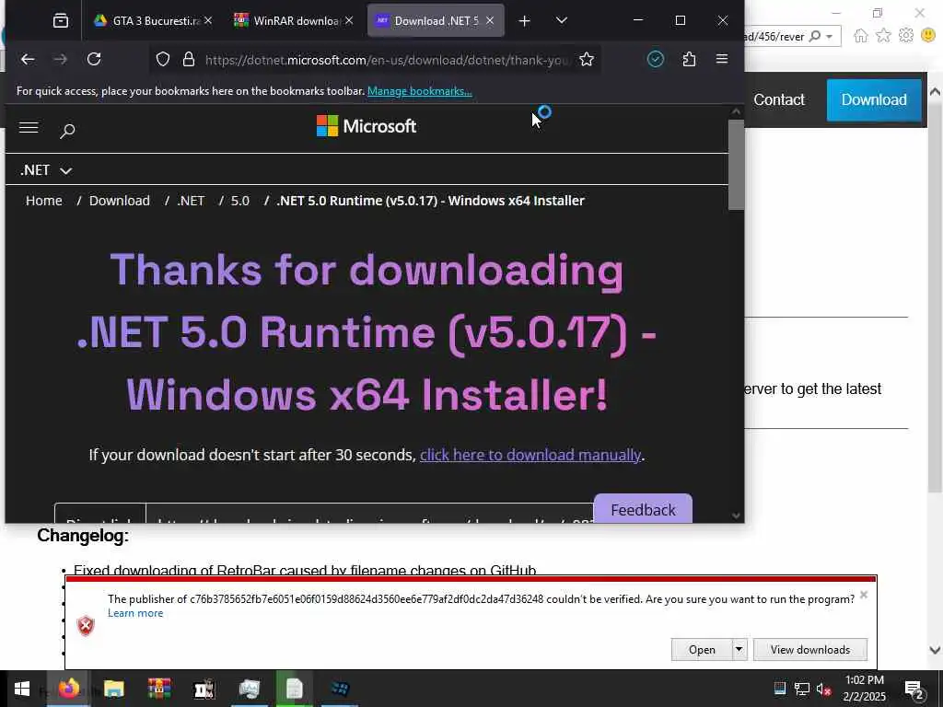Expand the Open button dropdown arrow
Viewport: 943px width, 707px height.
(x=739, y=649)
